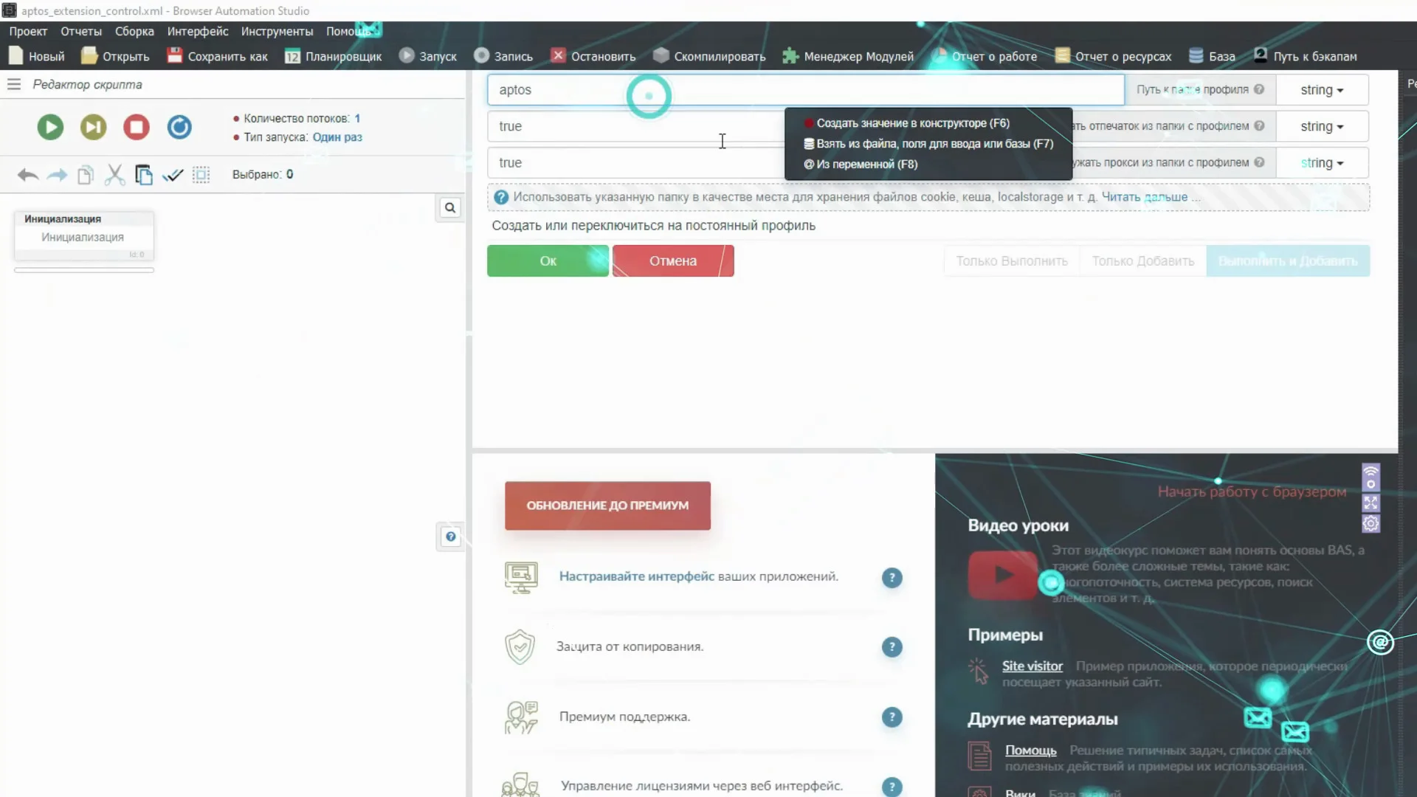Open the Отчеты menu

point(81,31)
